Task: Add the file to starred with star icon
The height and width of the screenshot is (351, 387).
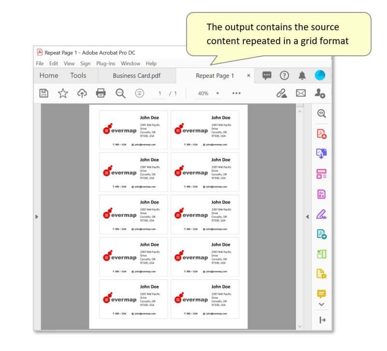Action: tap(63, 93)
